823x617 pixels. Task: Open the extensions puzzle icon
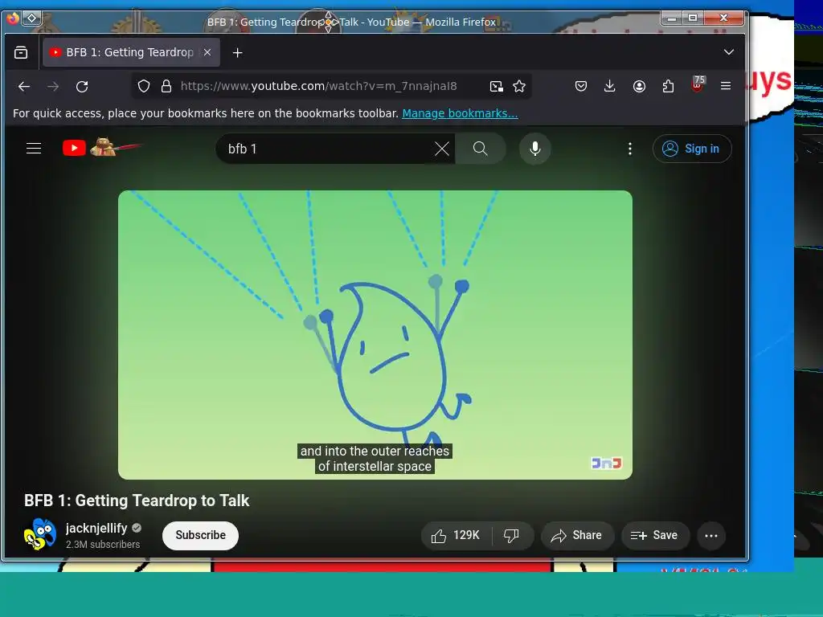(x=668, y=86)
